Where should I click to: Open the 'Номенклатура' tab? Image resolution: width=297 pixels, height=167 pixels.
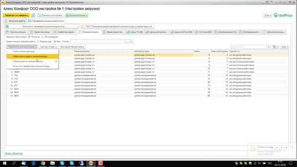tap(89, 32)
